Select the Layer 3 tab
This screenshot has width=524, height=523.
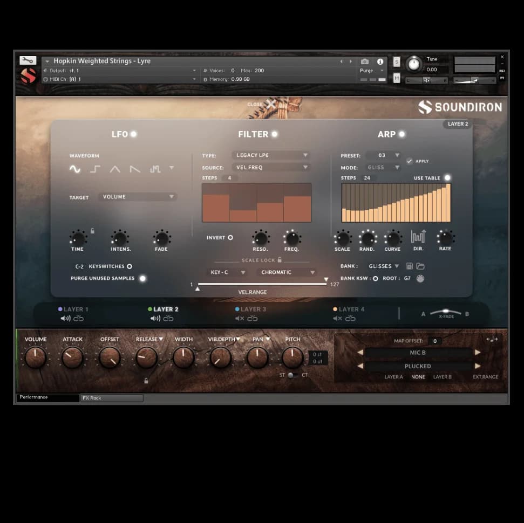[251, 309]
